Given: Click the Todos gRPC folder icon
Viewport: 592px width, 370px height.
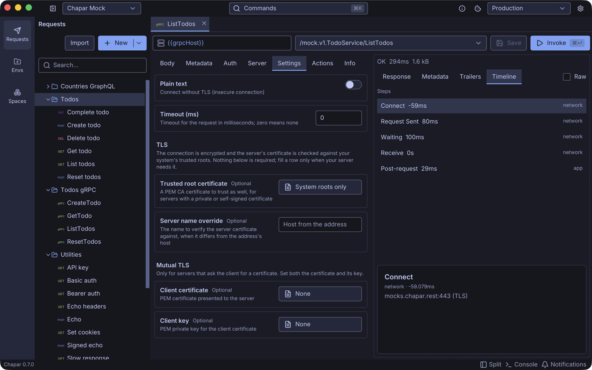Looking at the screenshot, I should click(55, 190).
